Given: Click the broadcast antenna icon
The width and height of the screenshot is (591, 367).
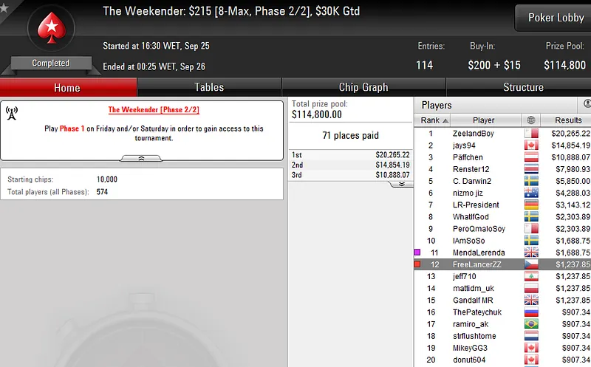Looking at the screenshot, I should pos(12,113).
